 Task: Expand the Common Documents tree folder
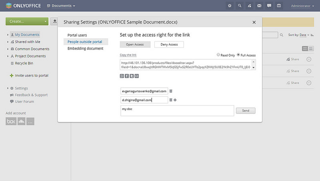pyautogui.click(x=8, y=49)
